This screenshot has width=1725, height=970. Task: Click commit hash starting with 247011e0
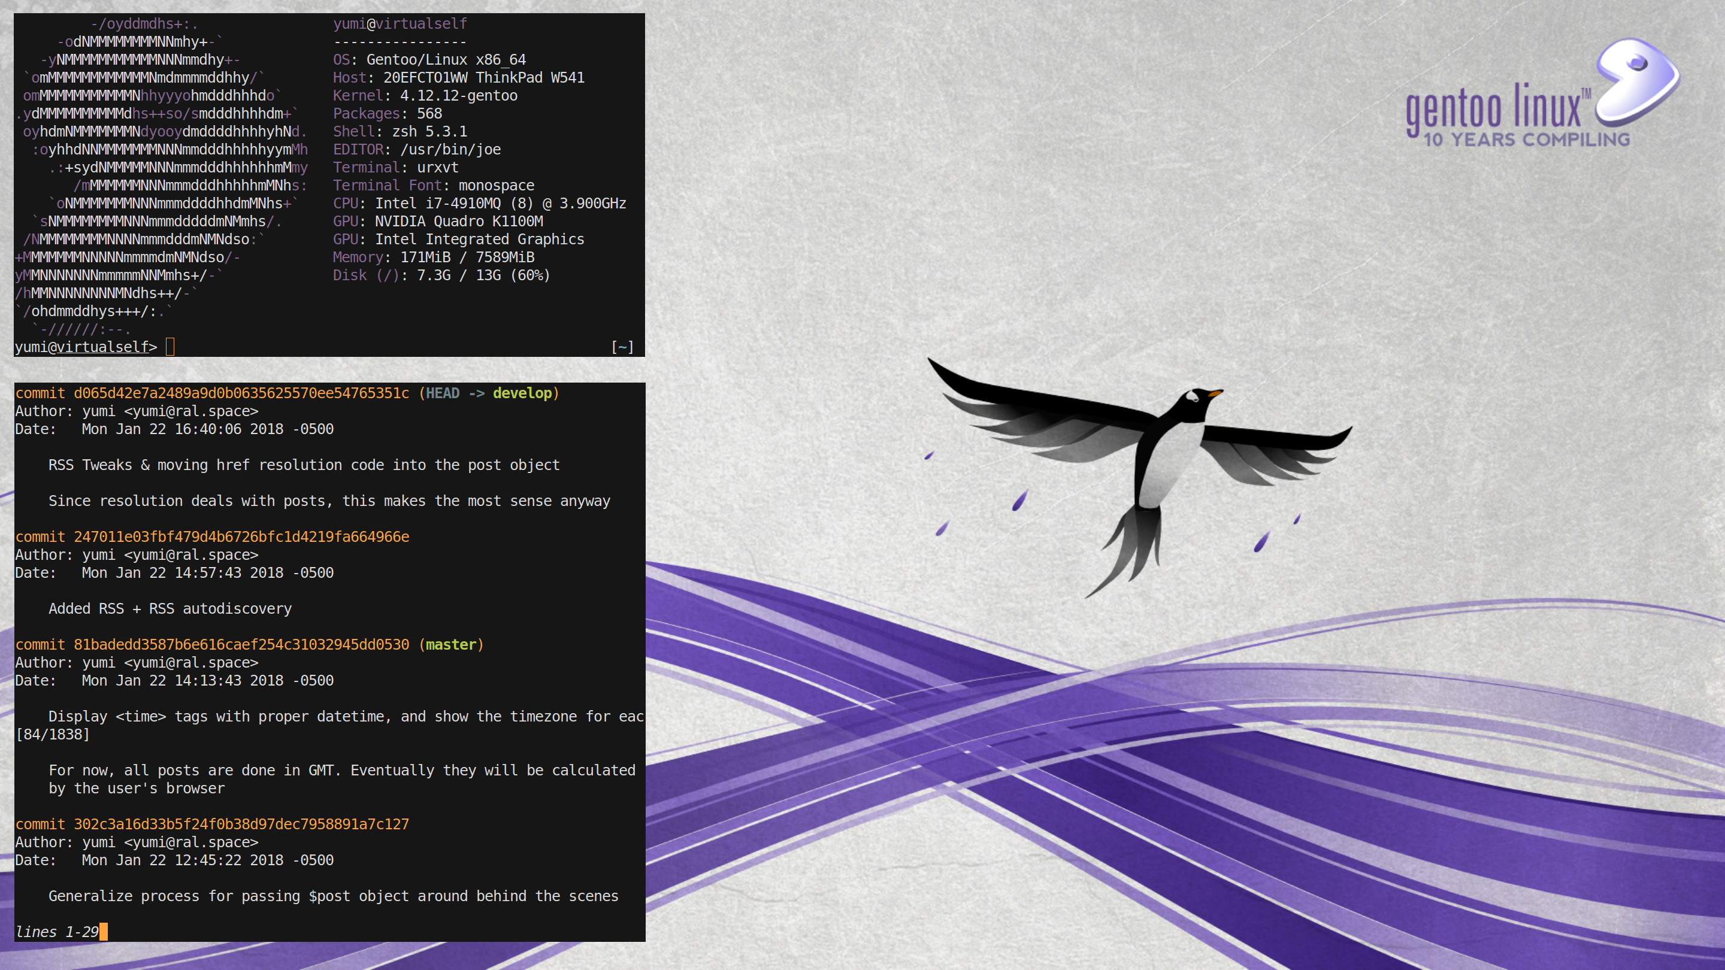point(241,537)
